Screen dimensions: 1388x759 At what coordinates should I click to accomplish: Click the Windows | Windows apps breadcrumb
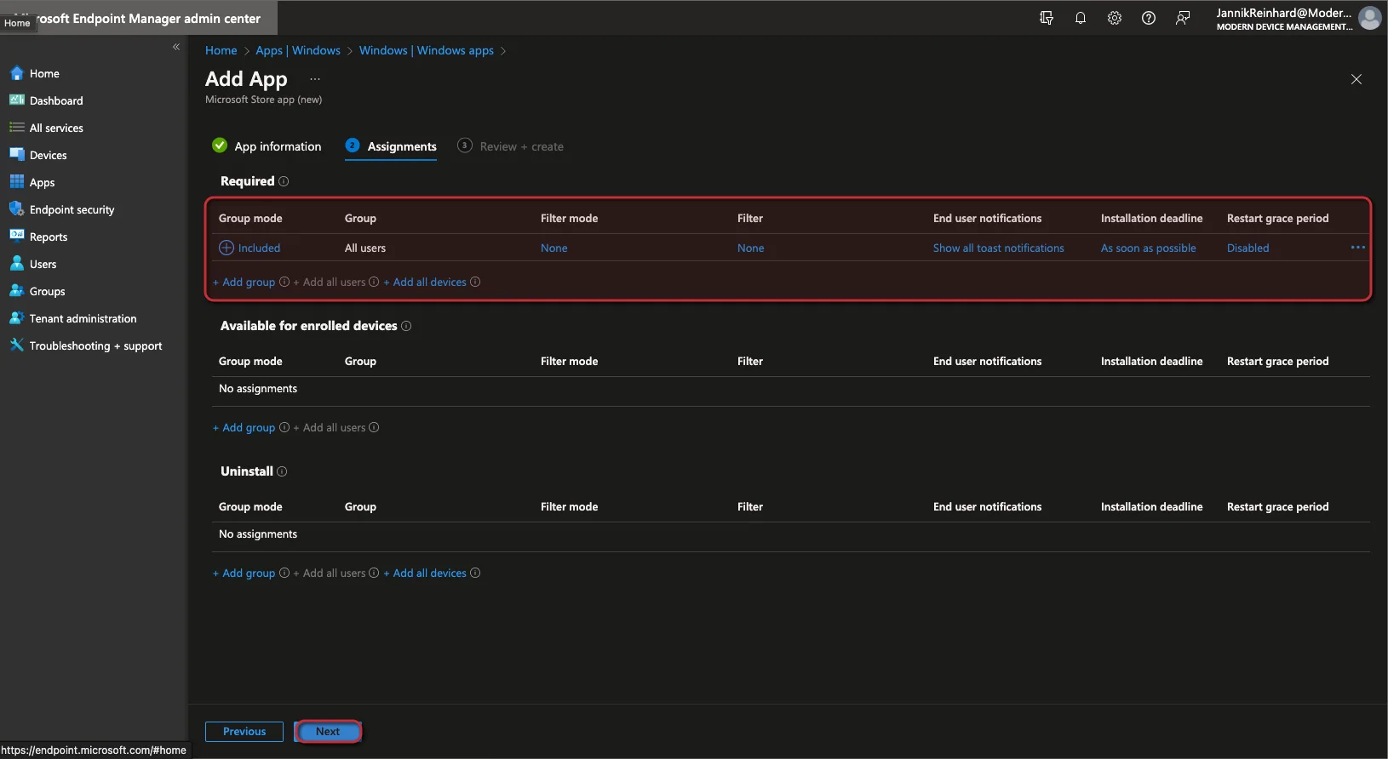(x=427, y=50)
